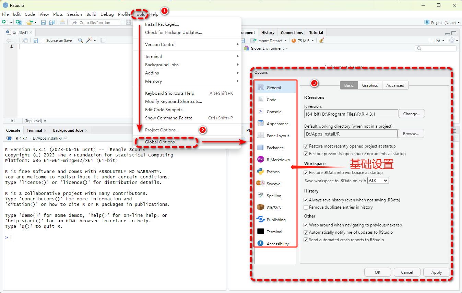This screenshot has height=293, width=462.
Task: Click the Compile Report notebook icon
Action: [103, 40]
